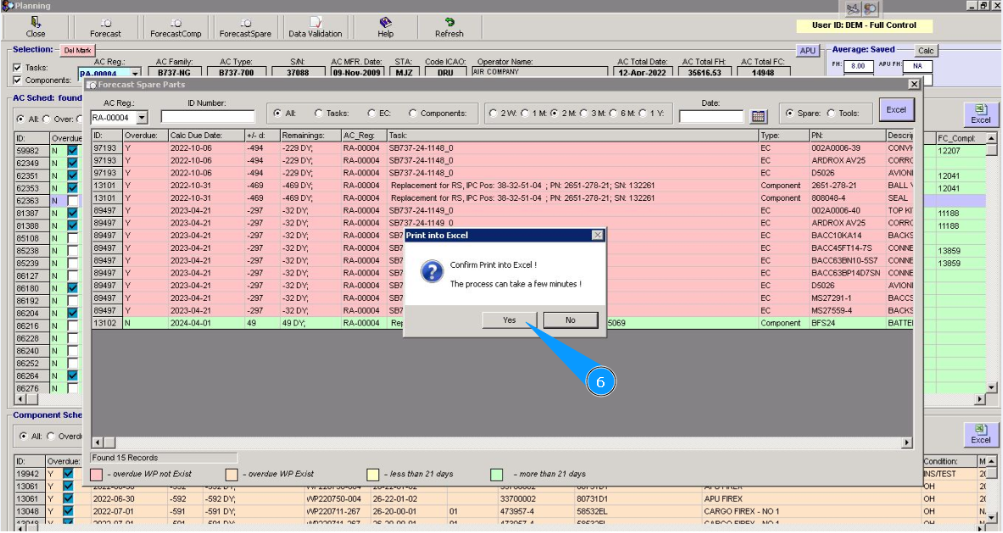Image resolution: width=1003 pixels, height=533 pixels.
Task: Select the Tasks radio button filter
Action: point(319,114)
